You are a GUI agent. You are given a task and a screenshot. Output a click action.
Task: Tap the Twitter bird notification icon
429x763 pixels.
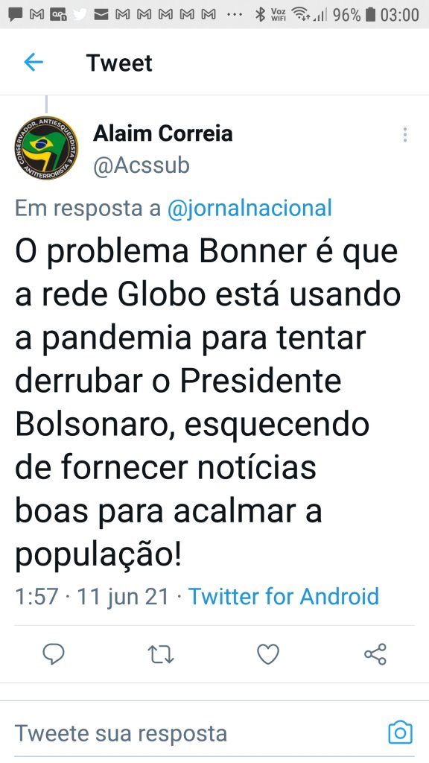click(x=79, y=15)
